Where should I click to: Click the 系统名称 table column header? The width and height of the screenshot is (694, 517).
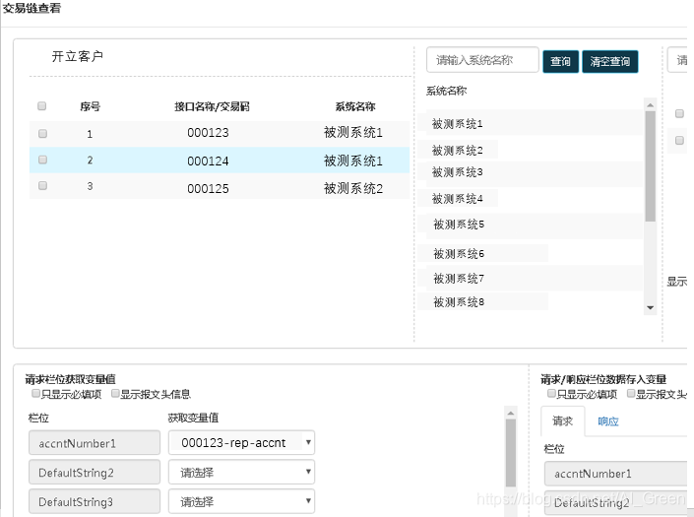[355, 106]
